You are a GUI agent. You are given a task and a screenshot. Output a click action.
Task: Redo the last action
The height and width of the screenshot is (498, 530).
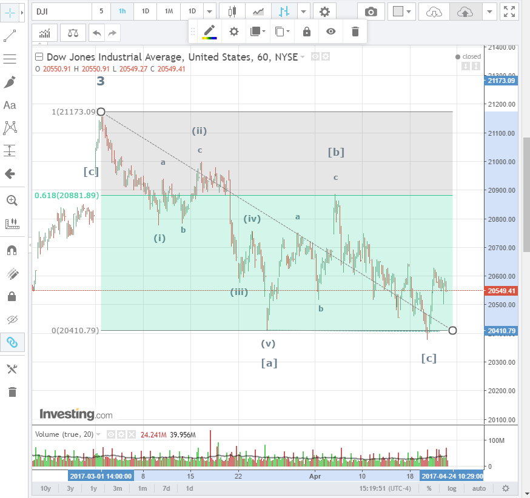[x=112, y=33]
